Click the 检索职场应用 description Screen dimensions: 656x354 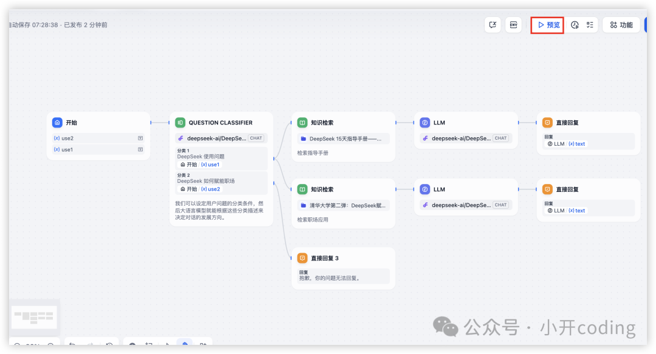(x=313, y=220)
